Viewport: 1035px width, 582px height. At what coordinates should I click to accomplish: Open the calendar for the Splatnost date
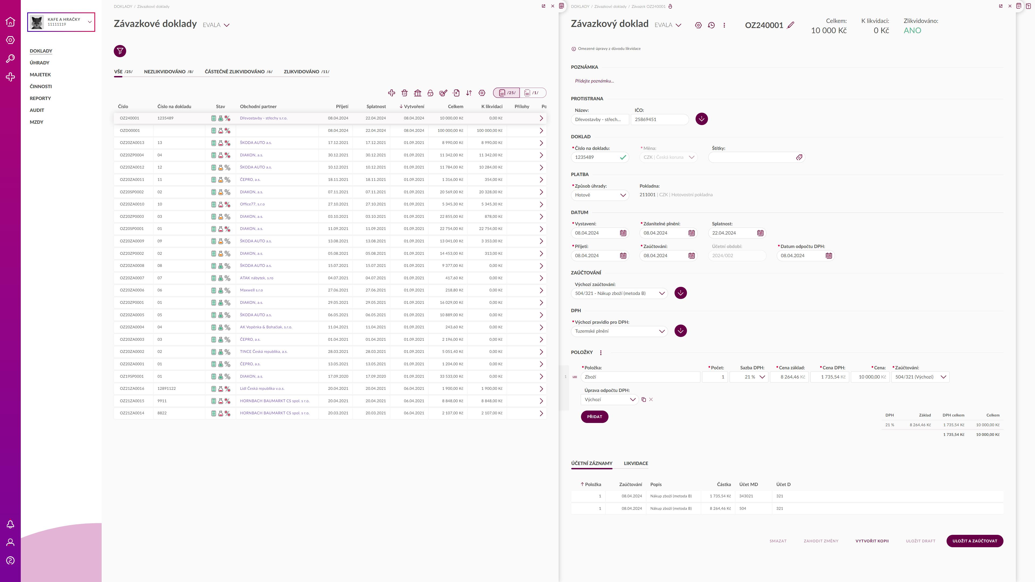[760, 233]
